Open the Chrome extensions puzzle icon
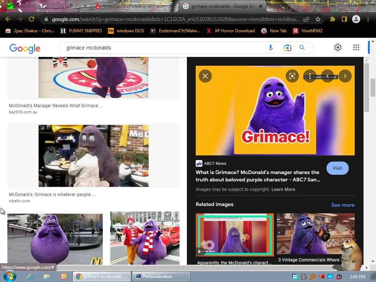Screen dimensions: 376x282 tap(332, 19)
